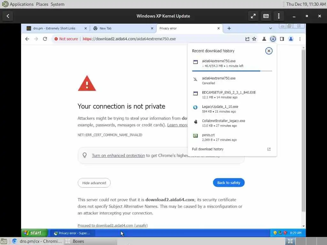Open CollabnetInstaller_legacy.exe download
The width and height of the screenshot is (327, 245).
click(x=232, y=123)
